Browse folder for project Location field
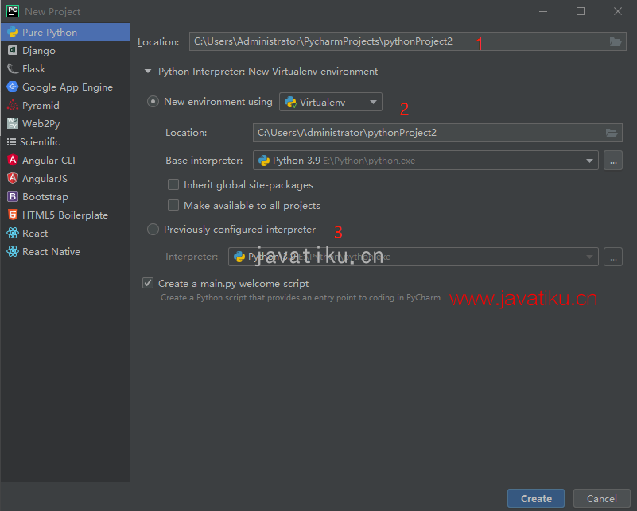Image resolution: width=637 pixels, height=511 pixels. [616, 41]
